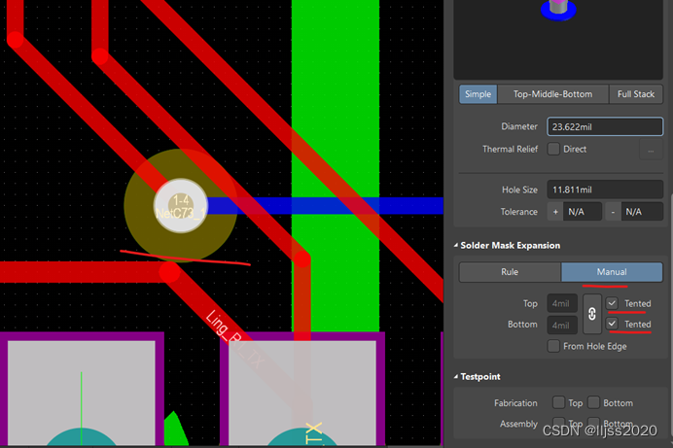The height and width of the screenshot is (448, 673).
Task: Uncheck the Bottom Tented checkbox
Action: [612, 324]
